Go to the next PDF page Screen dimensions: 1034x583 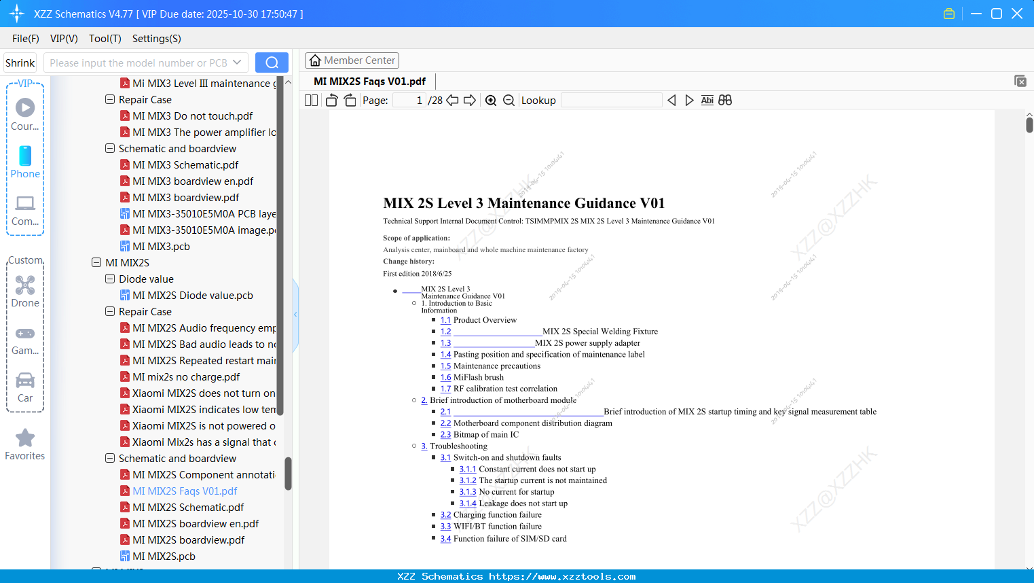pyautogui.click(x=470, y=100)
